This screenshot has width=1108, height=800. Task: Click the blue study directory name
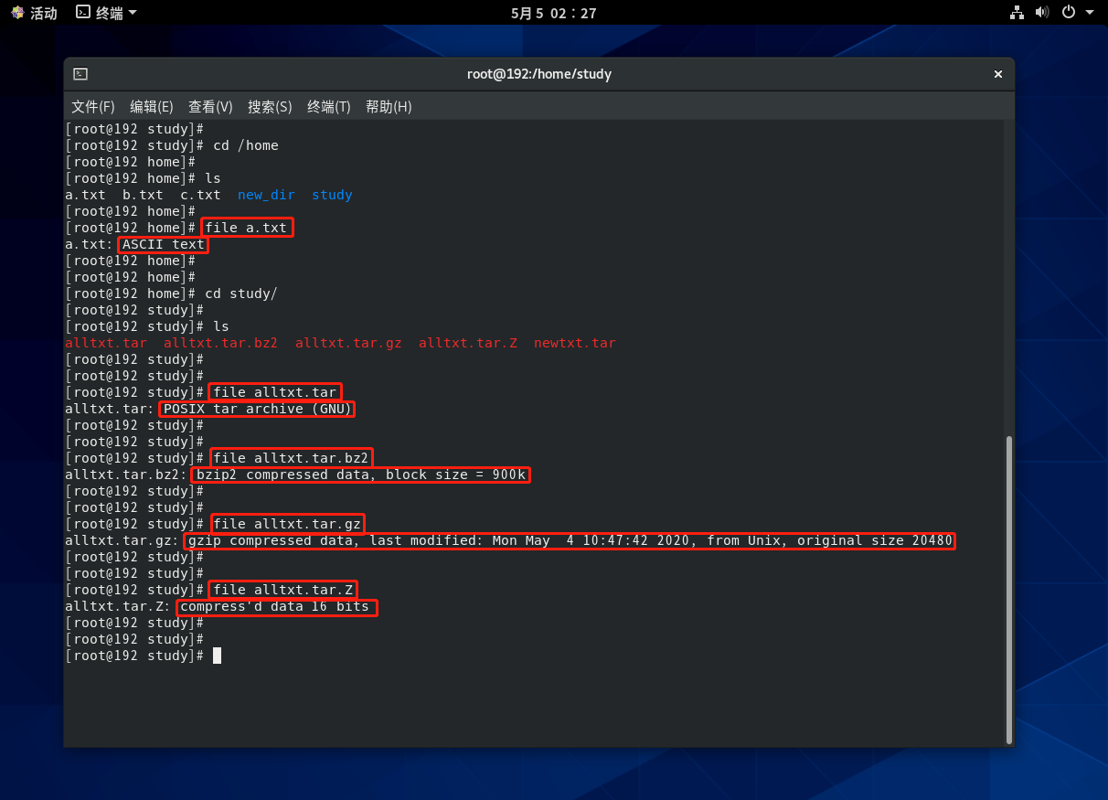tap(332, 195)
